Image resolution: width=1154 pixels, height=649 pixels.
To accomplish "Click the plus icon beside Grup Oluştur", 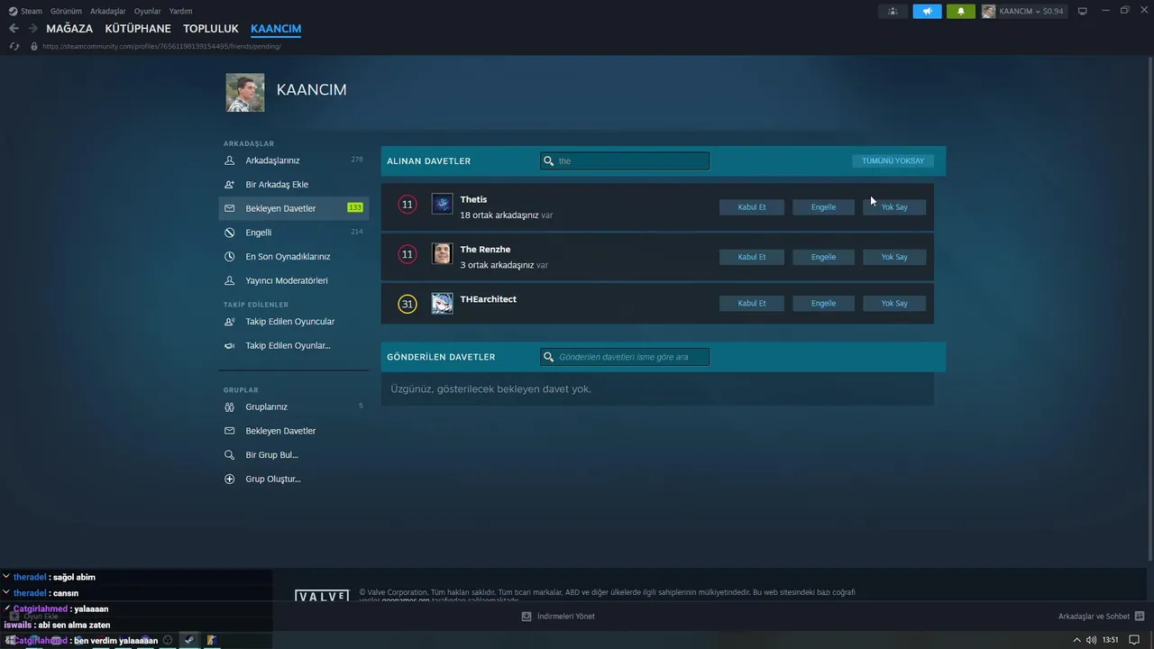I will pyautogui.click(x=229, y=479).
